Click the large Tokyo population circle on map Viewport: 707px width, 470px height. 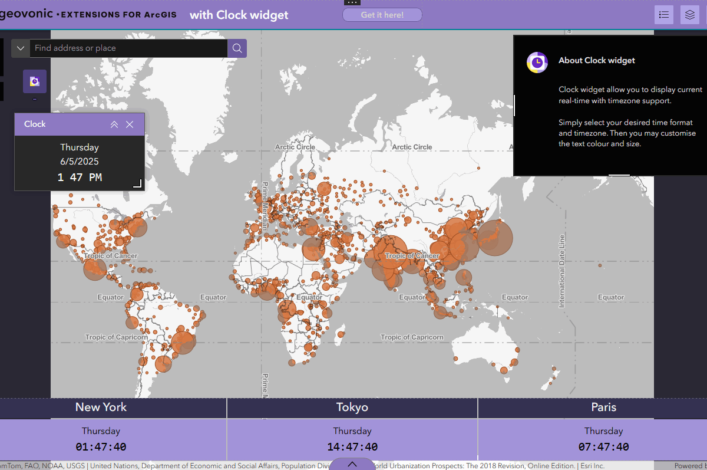pos(494,239)
